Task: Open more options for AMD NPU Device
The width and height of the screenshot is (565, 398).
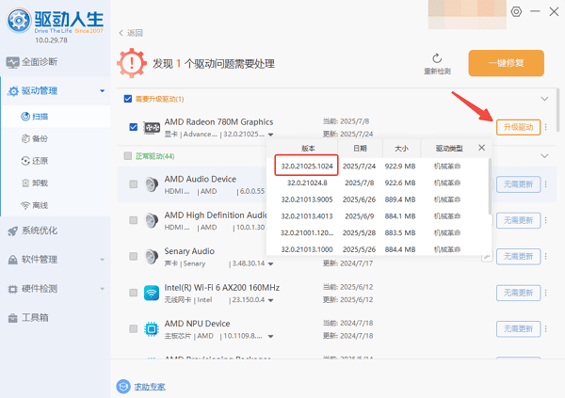Action: [x=546, y=329]
